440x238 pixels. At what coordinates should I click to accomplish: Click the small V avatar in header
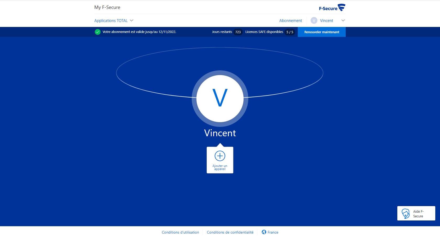[314, 21]
